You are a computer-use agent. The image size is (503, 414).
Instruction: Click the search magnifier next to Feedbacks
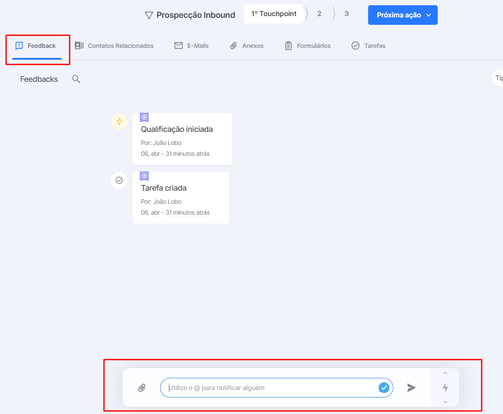[x=76, y=79]
